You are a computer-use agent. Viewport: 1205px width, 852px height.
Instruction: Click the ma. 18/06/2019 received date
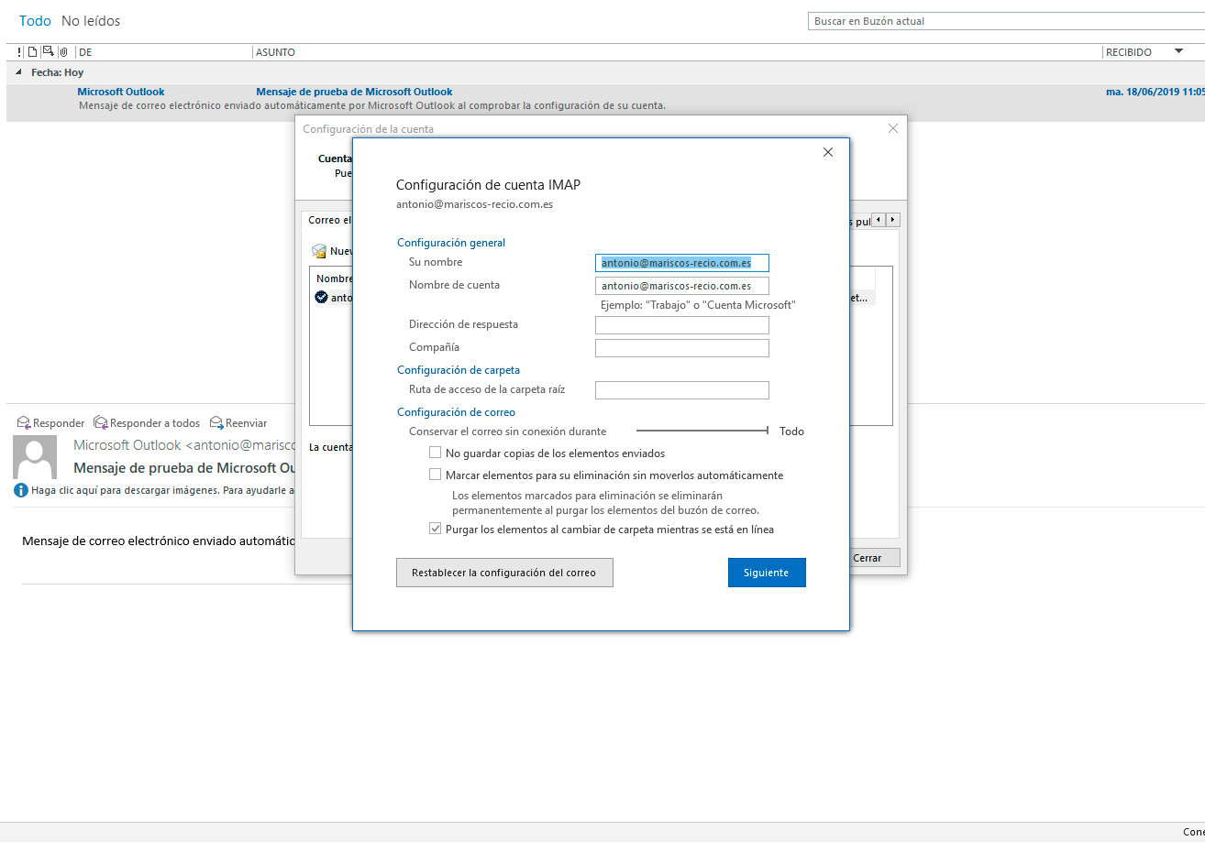pos(1155,92)
